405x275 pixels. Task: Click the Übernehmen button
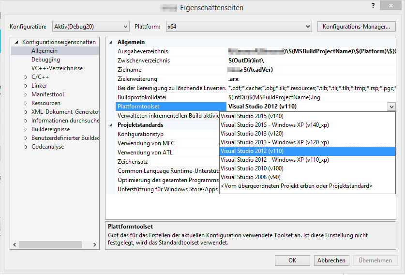point(375,260)
